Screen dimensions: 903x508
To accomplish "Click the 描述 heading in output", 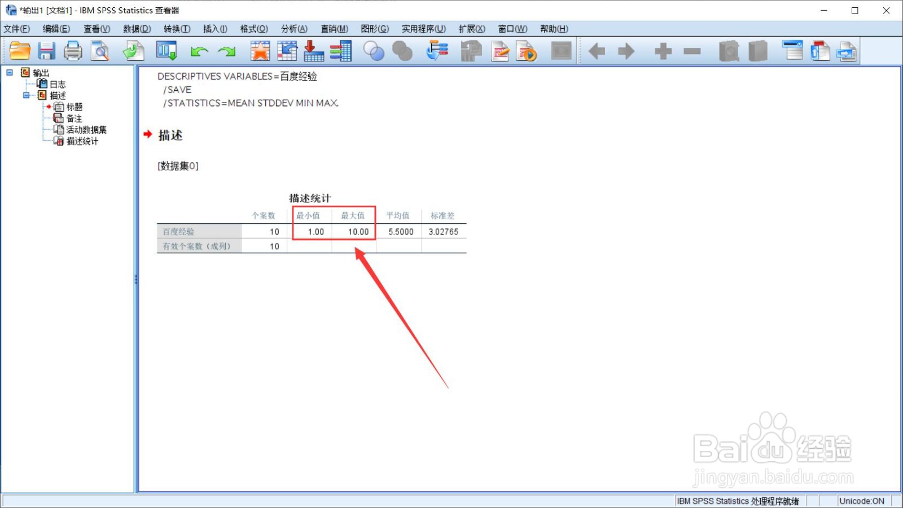I will click(x=170, y=135).
